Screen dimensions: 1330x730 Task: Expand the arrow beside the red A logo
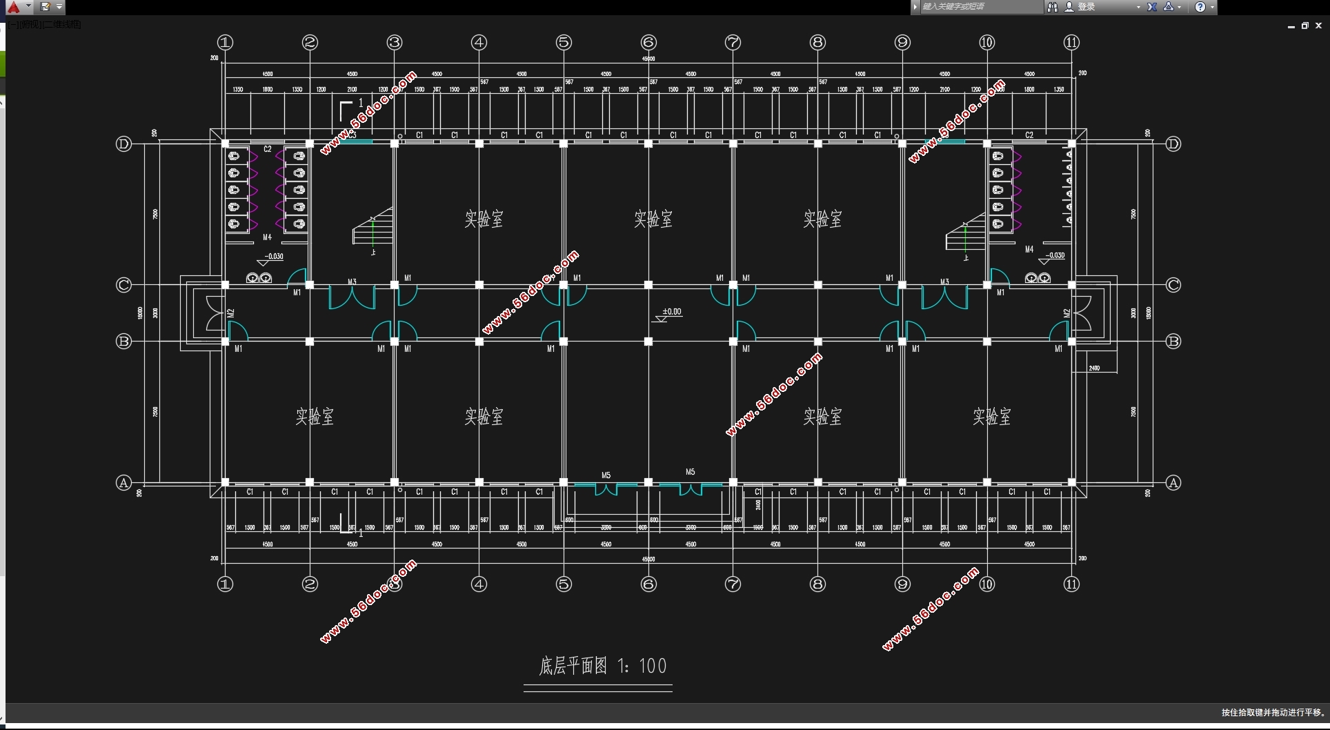pos(28,6)
